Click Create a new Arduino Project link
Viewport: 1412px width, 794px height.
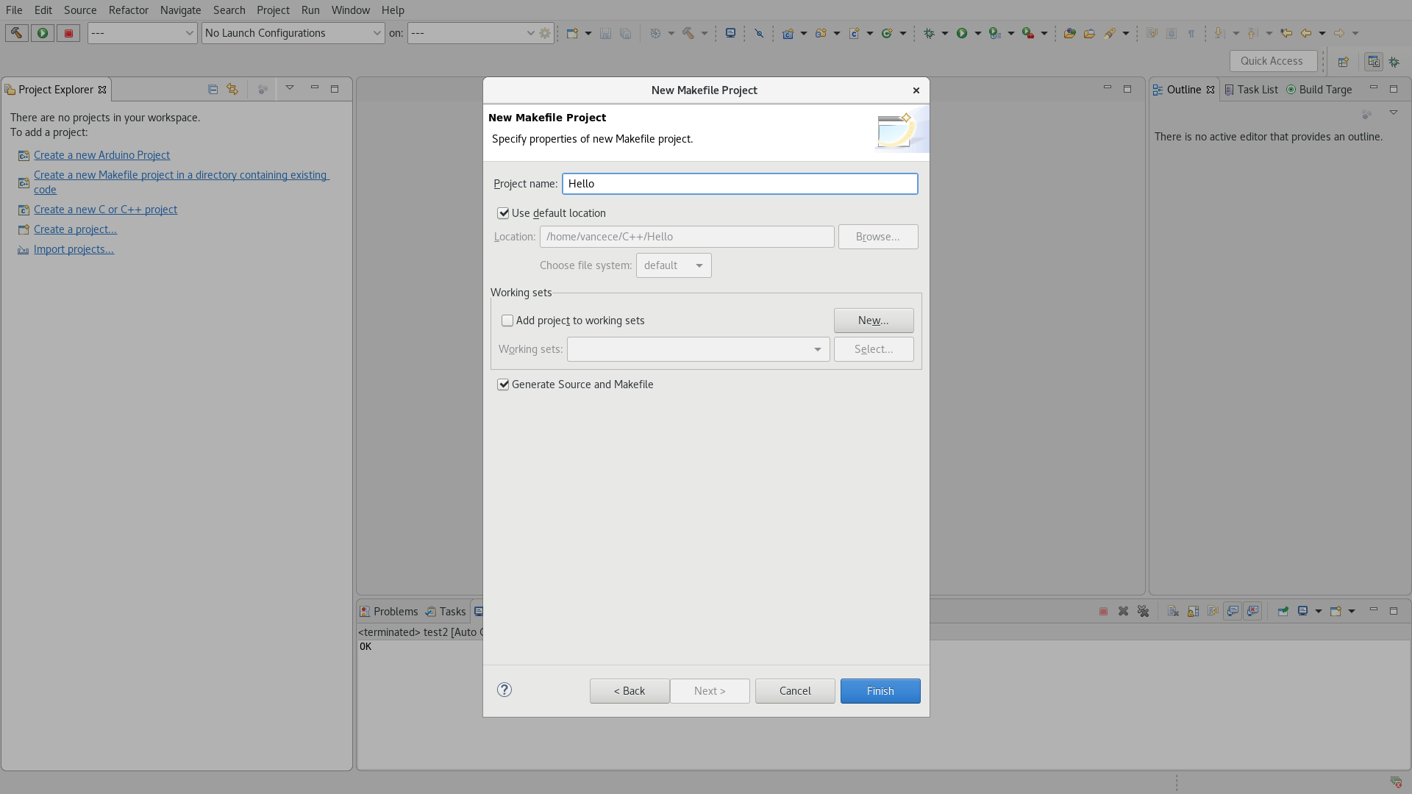(x=101, y=155)
